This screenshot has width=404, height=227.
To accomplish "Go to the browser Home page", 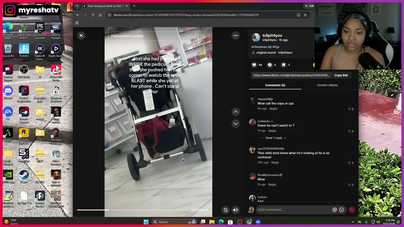I will (100, 15).
